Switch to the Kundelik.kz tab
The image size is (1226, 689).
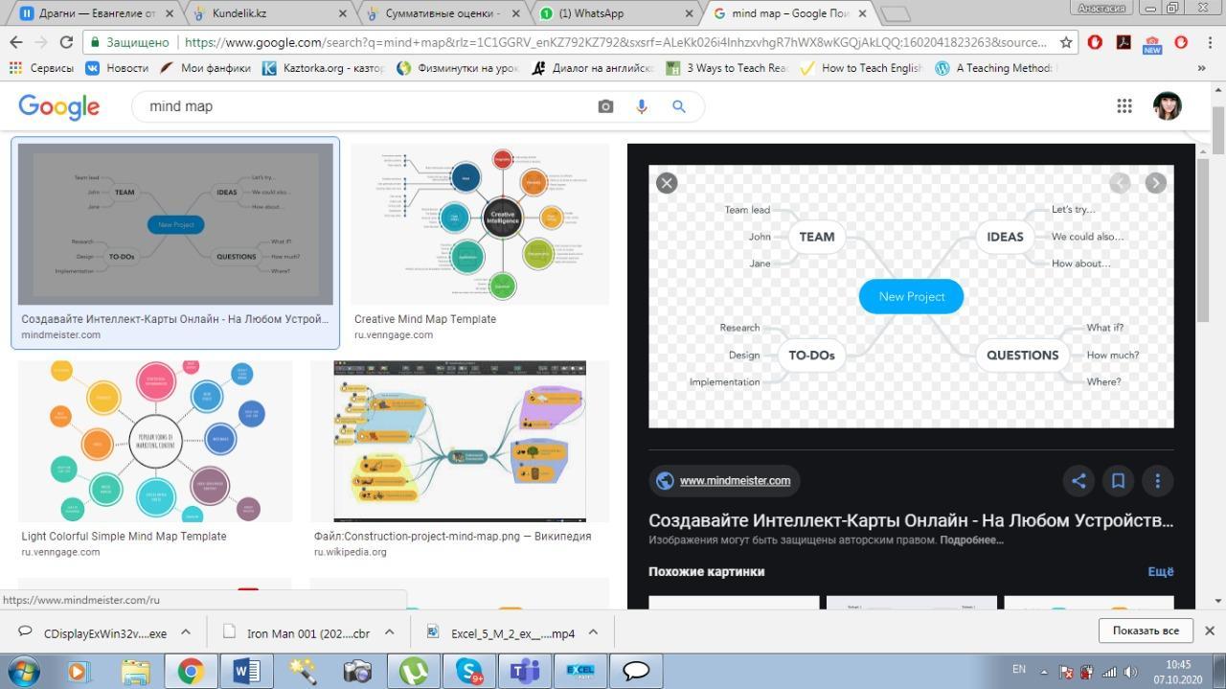coord(268,13)
